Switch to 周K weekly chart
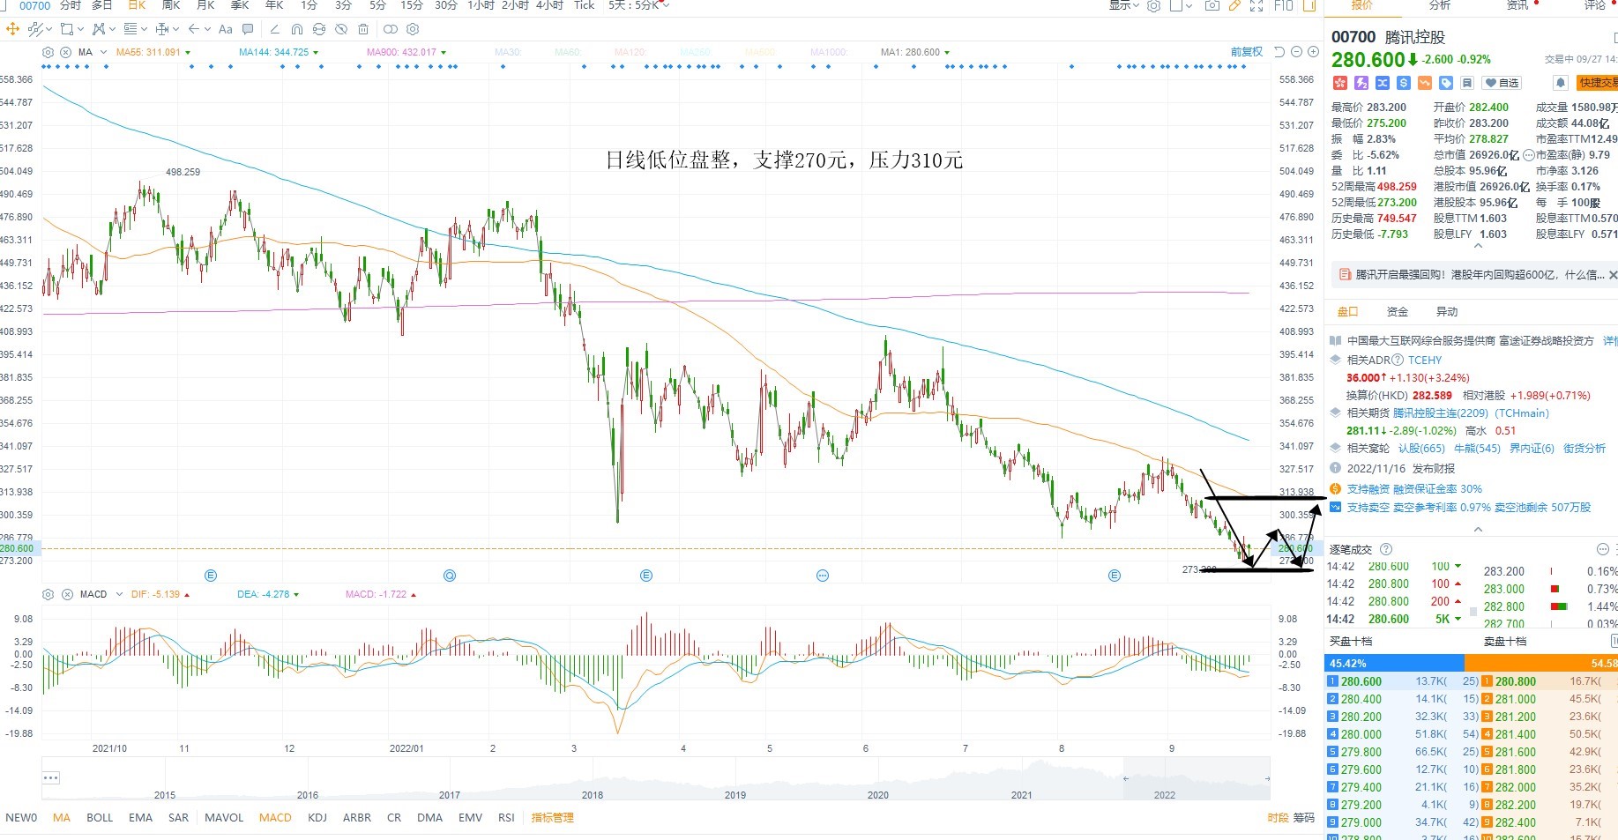This screenshot has height=840, width=1618. pos(171,5)
